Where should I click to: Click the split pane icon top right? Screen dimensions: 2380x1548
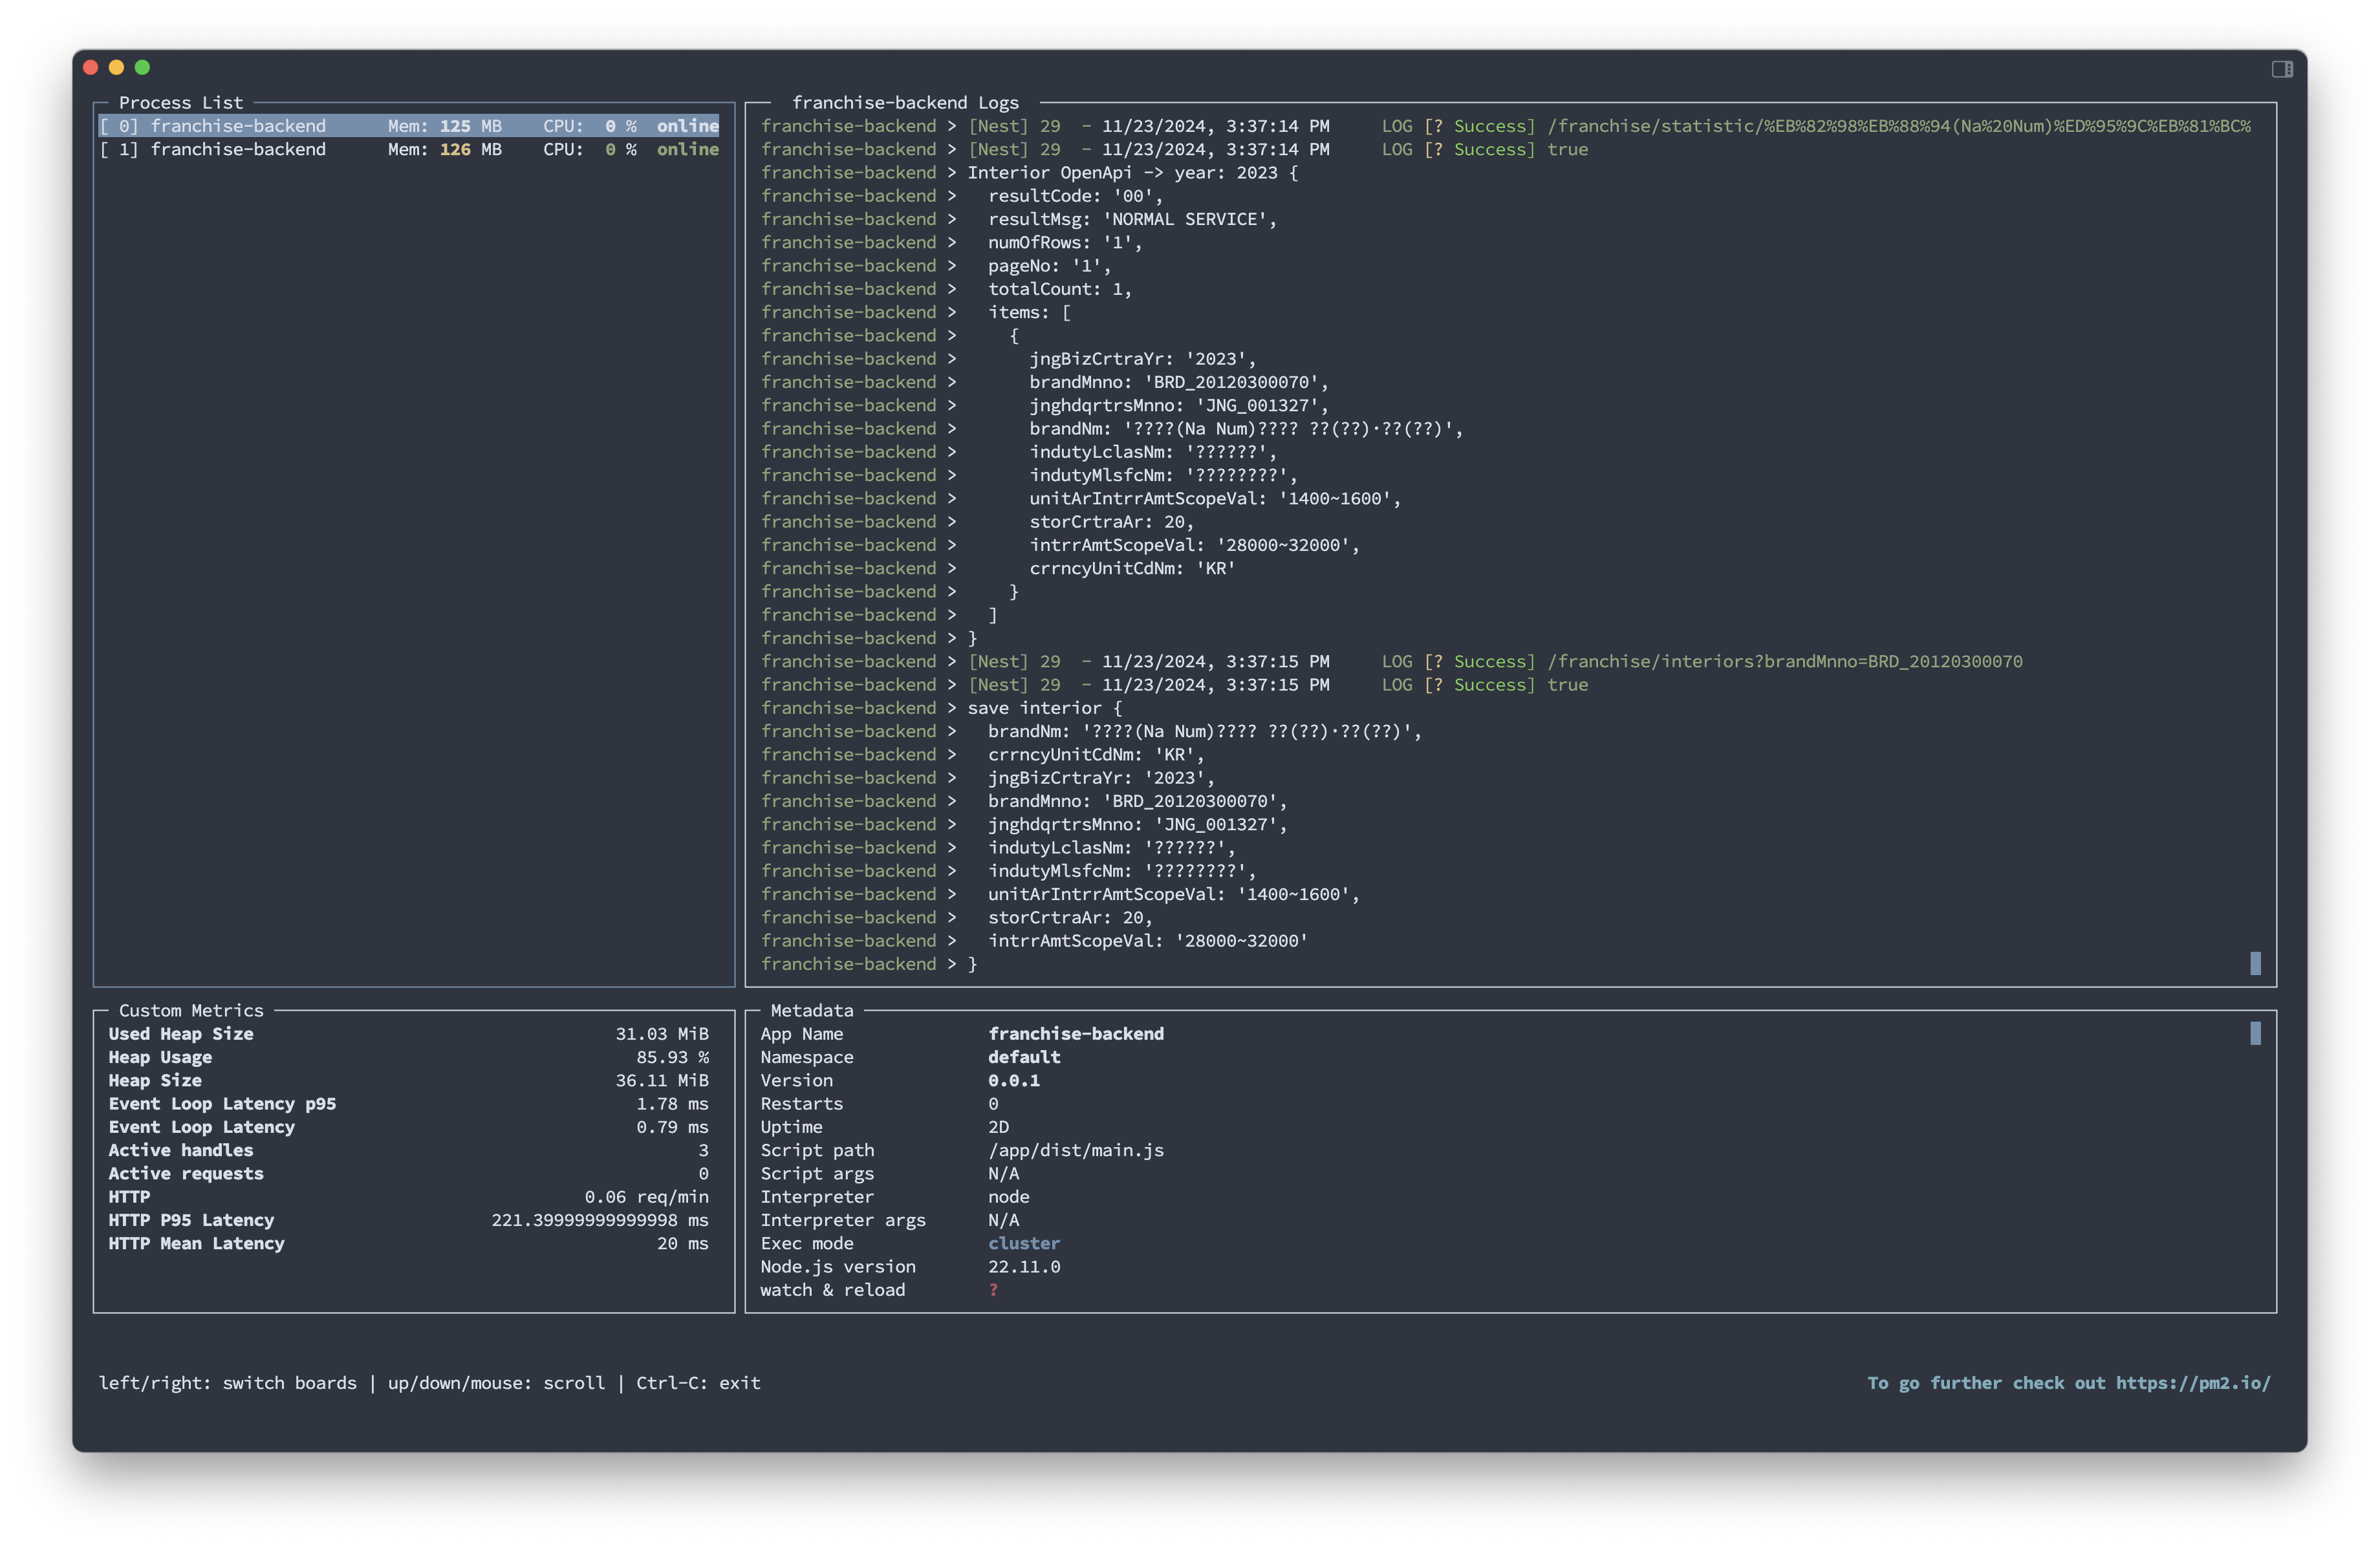click(2282, 69)
